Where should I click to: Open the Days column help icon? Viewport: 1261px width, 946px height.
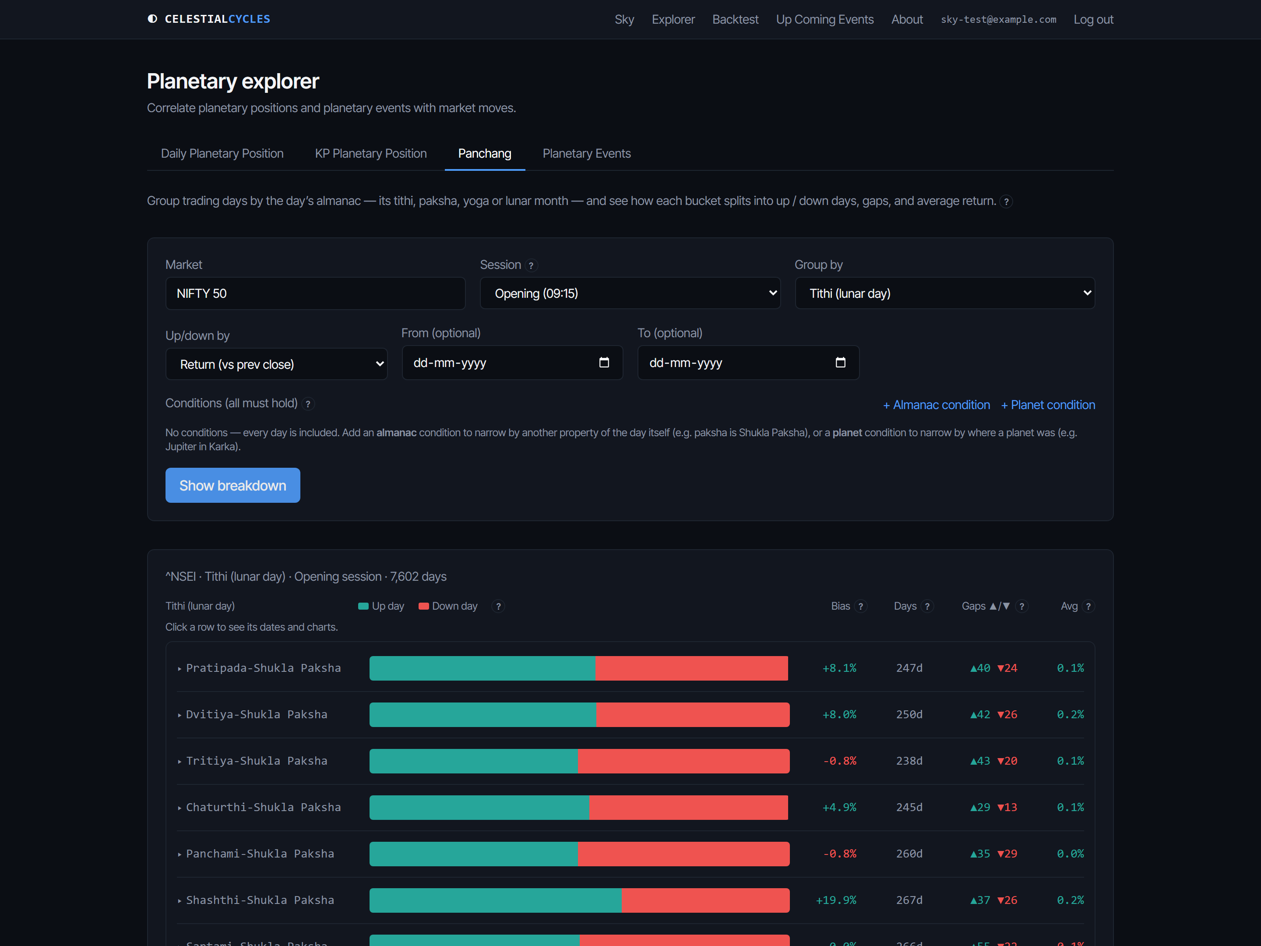tap(927, 606)
